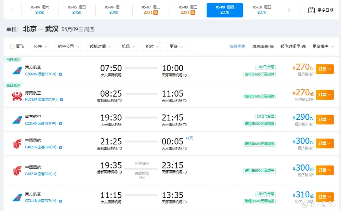Sort by 低价优先
Screen dimensions: 341x211
237,46
